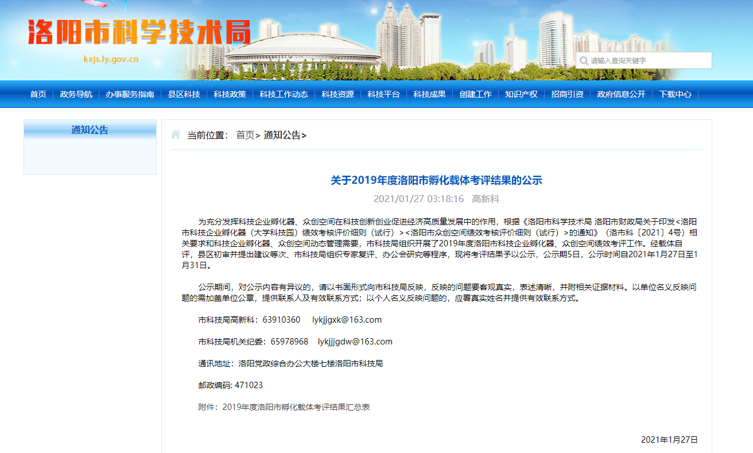Click the postal code 471023
Viewport: 753px width, 453px height.
coord(249,385)
